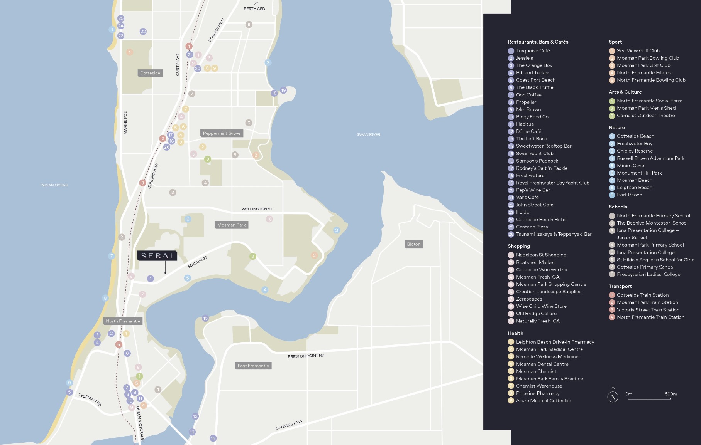
Task: Click map marker 25 for Canteen Pizza
Action: (121, 18)
